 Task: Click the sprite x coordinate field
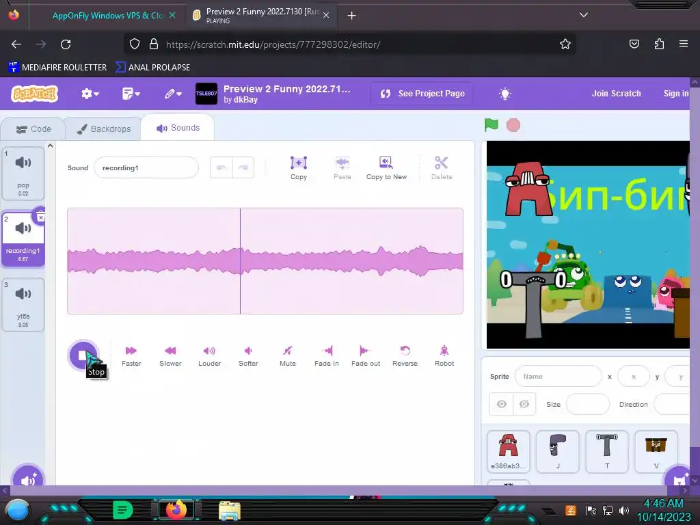(x=634, y=377)
